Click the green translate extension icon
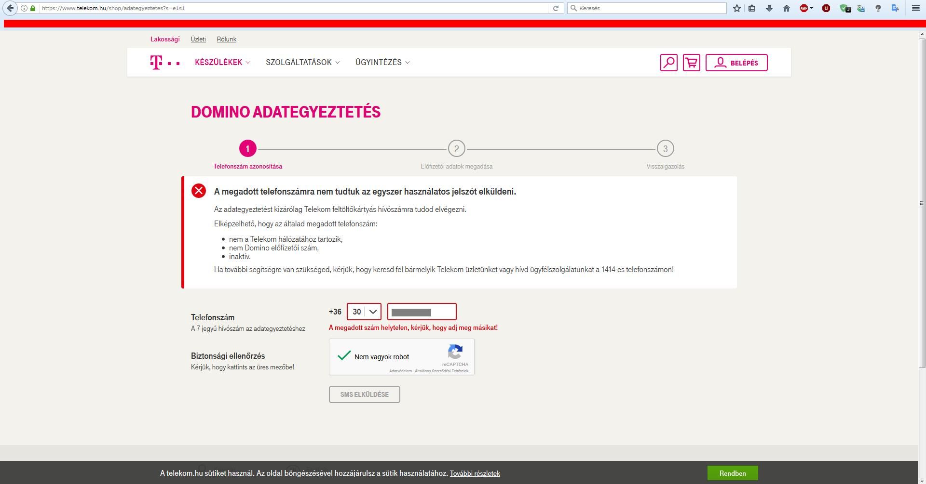Viewport: 926px width, 484px height. [x=861, y=8]
